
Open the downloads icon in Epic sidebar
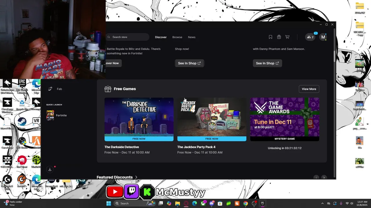(x=50, y=169)
